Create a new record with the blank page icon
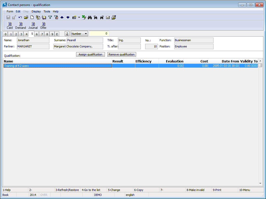266x199 pixels. point(32,17)
